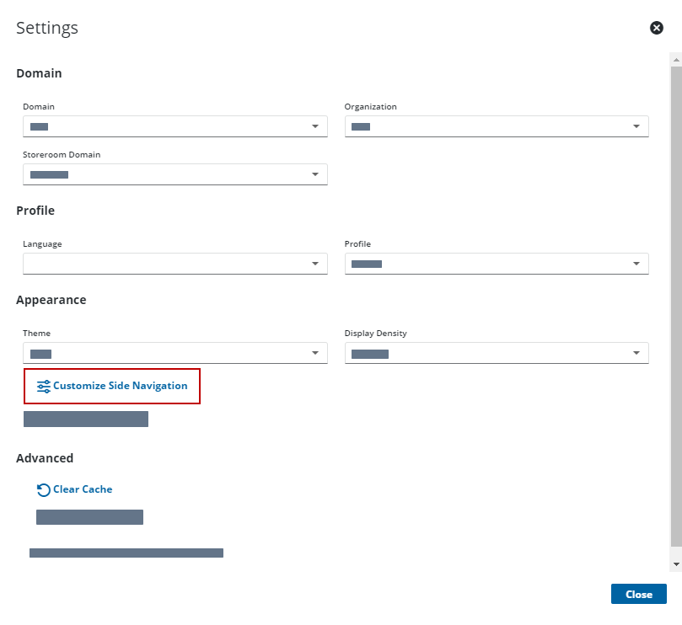Click the Clear Cache circular arrow icon
The image size is (682, 625).
[44, 489]
